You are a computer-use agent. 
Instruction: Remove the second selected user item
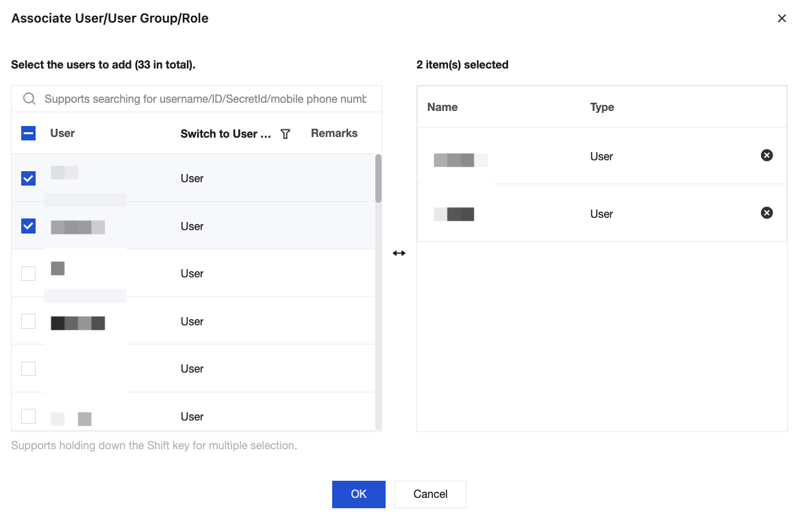click(x=767, y=213)
